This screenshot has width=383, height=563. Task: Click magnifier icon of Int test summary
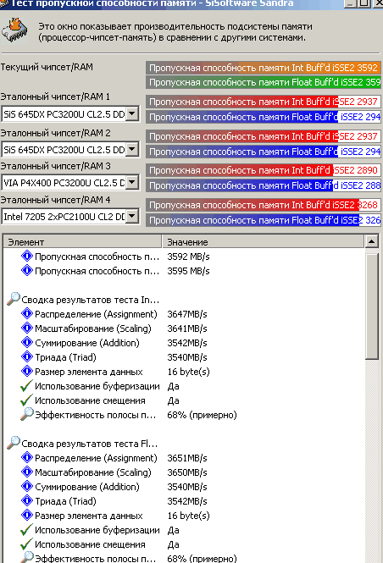[14, 299]
